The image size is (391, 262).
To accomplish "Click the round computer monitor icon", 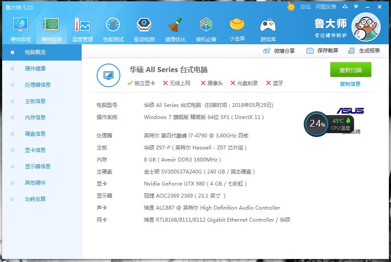I will (108, 75).
